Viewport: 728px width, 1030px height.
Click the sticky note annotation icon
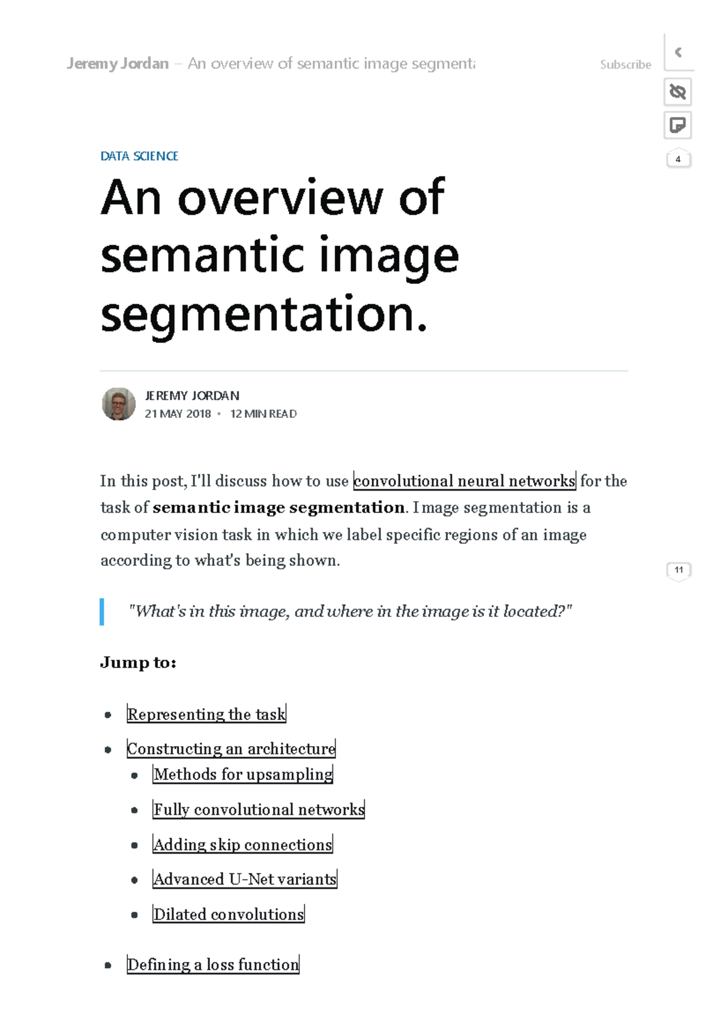click(x=679, y=126)
